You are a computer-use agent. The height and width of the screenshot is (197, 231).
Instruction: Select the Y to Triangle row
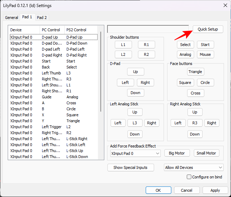coord(54,121)
